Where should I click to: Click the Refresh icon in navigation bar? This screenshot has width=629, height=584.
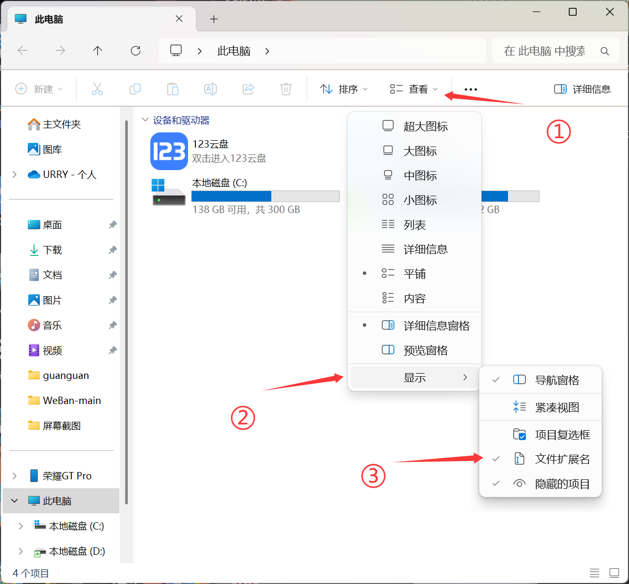coord(136,51)
